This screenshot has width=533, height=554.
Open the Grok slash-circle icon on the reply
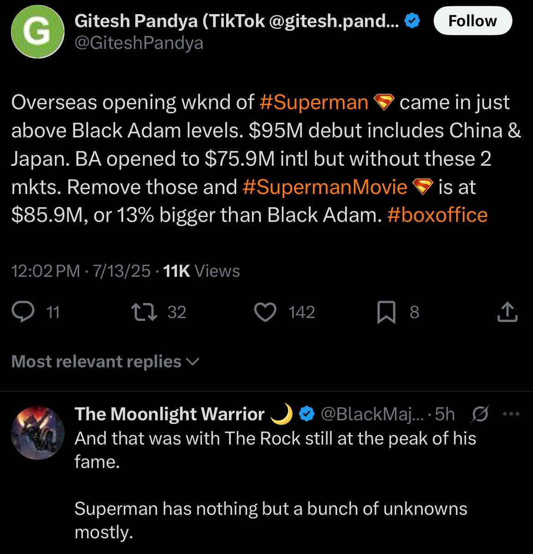(480, 415)
